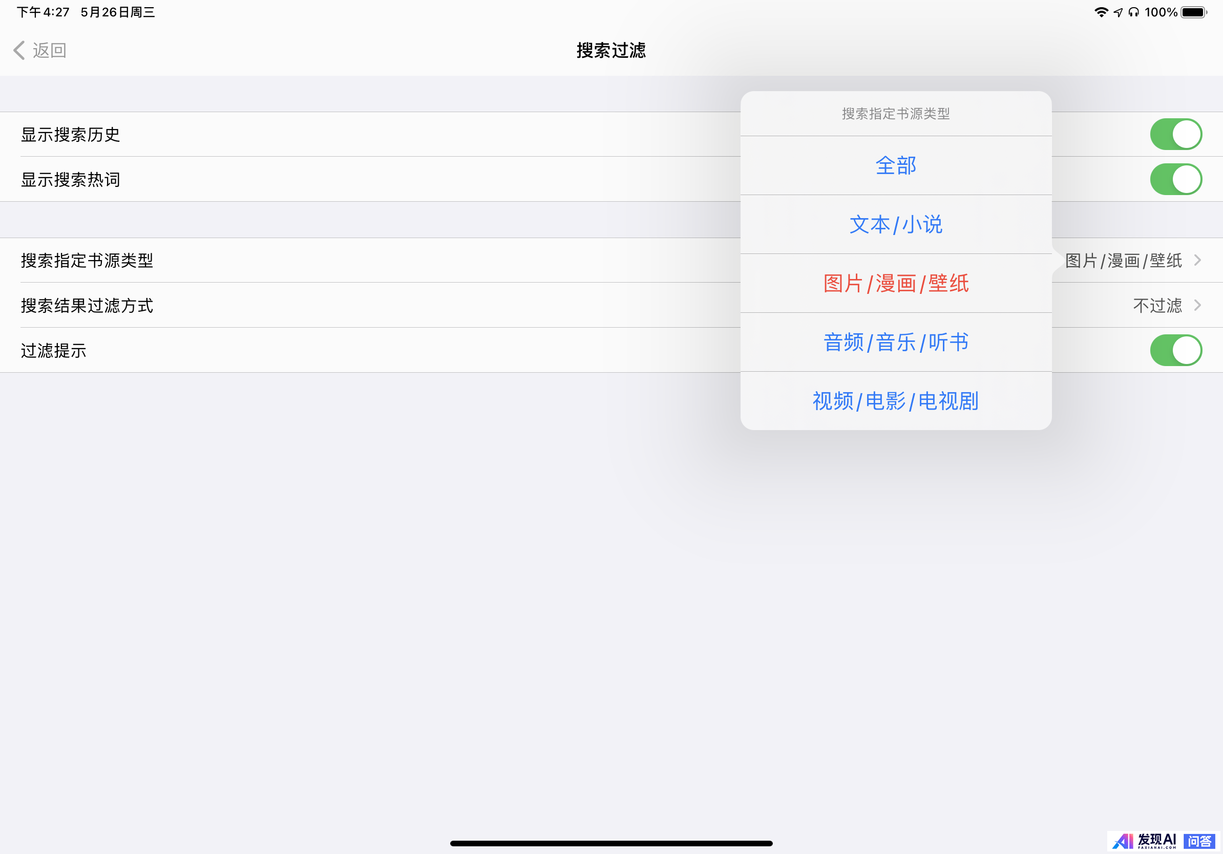Screen dimensions: 1223x854
Task: Click the 不过滤 value text
Action: coord(1157,306)
